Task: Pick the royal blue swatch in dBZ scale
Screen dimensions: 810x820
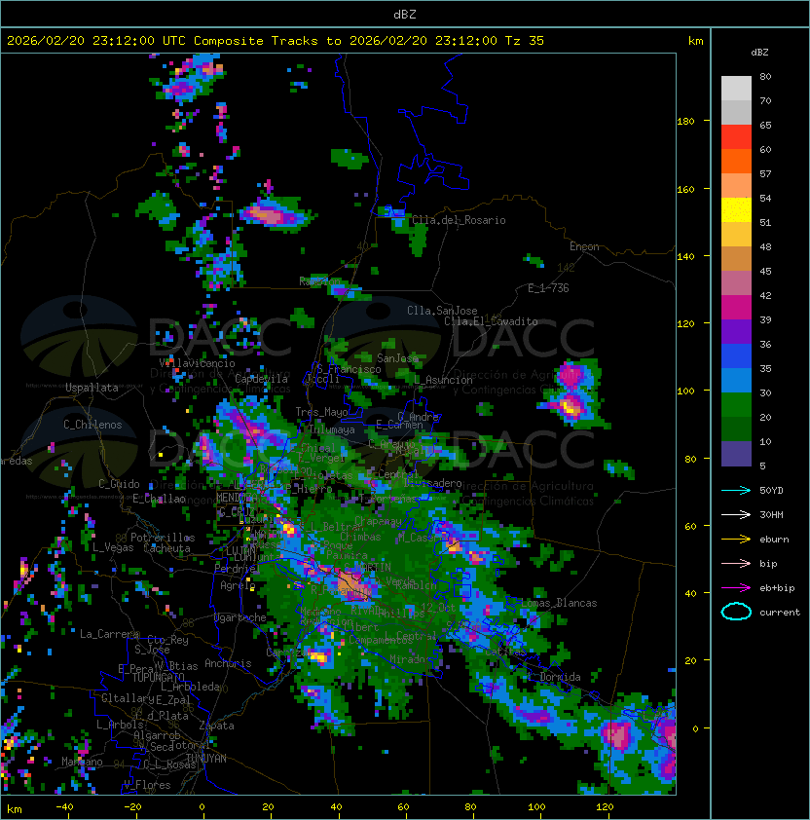Action: [736, 356]
